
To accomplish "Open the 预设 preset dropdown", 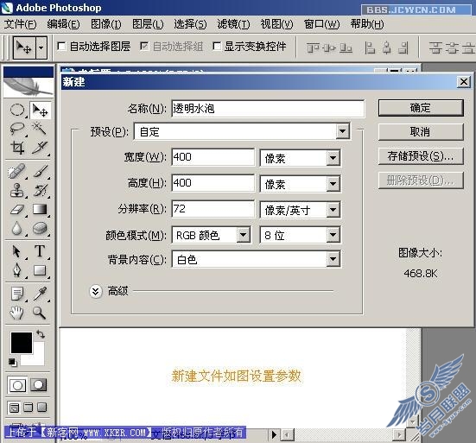I will coord(343,131).
